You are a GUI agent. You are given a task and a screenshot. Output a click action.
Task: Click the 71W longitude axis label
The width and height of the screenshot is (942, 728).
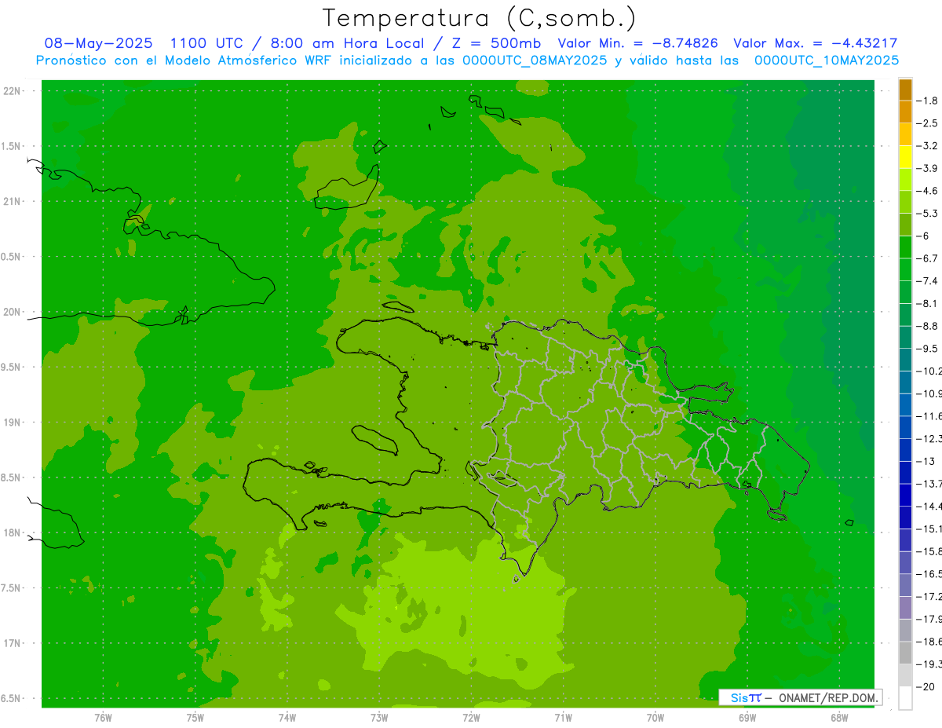pos(563,718)
